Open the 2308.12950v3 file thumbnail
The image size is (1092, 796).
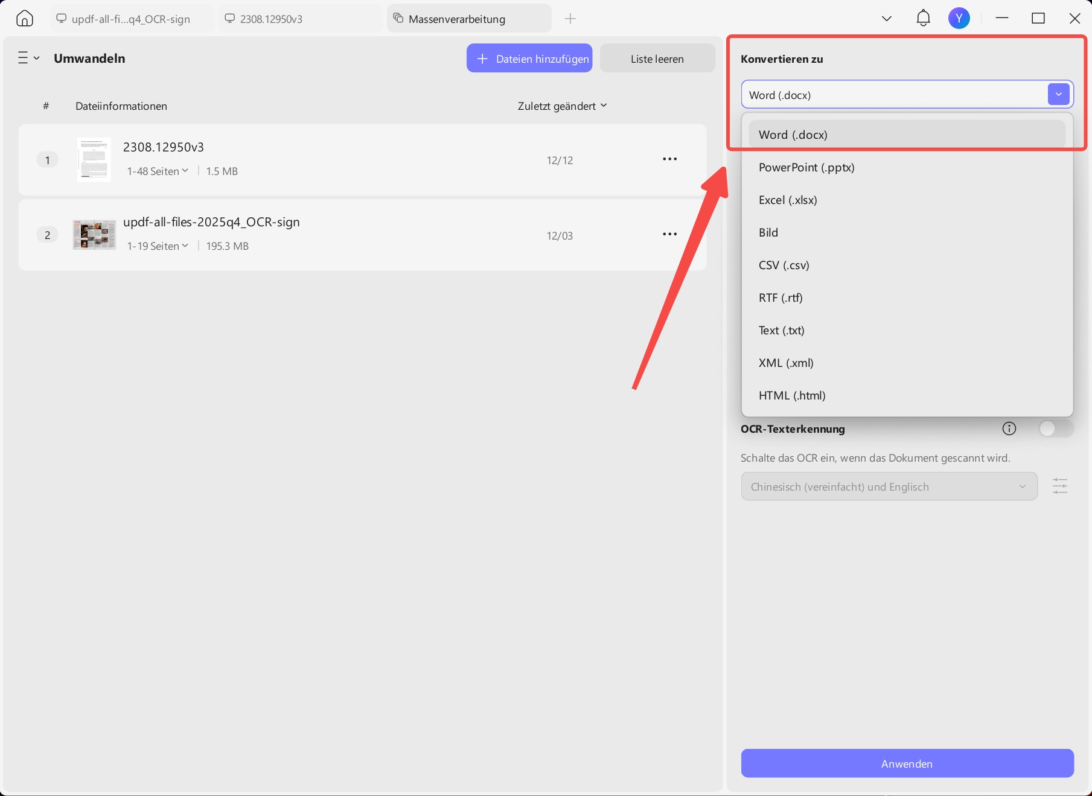(x=94, y=160)
